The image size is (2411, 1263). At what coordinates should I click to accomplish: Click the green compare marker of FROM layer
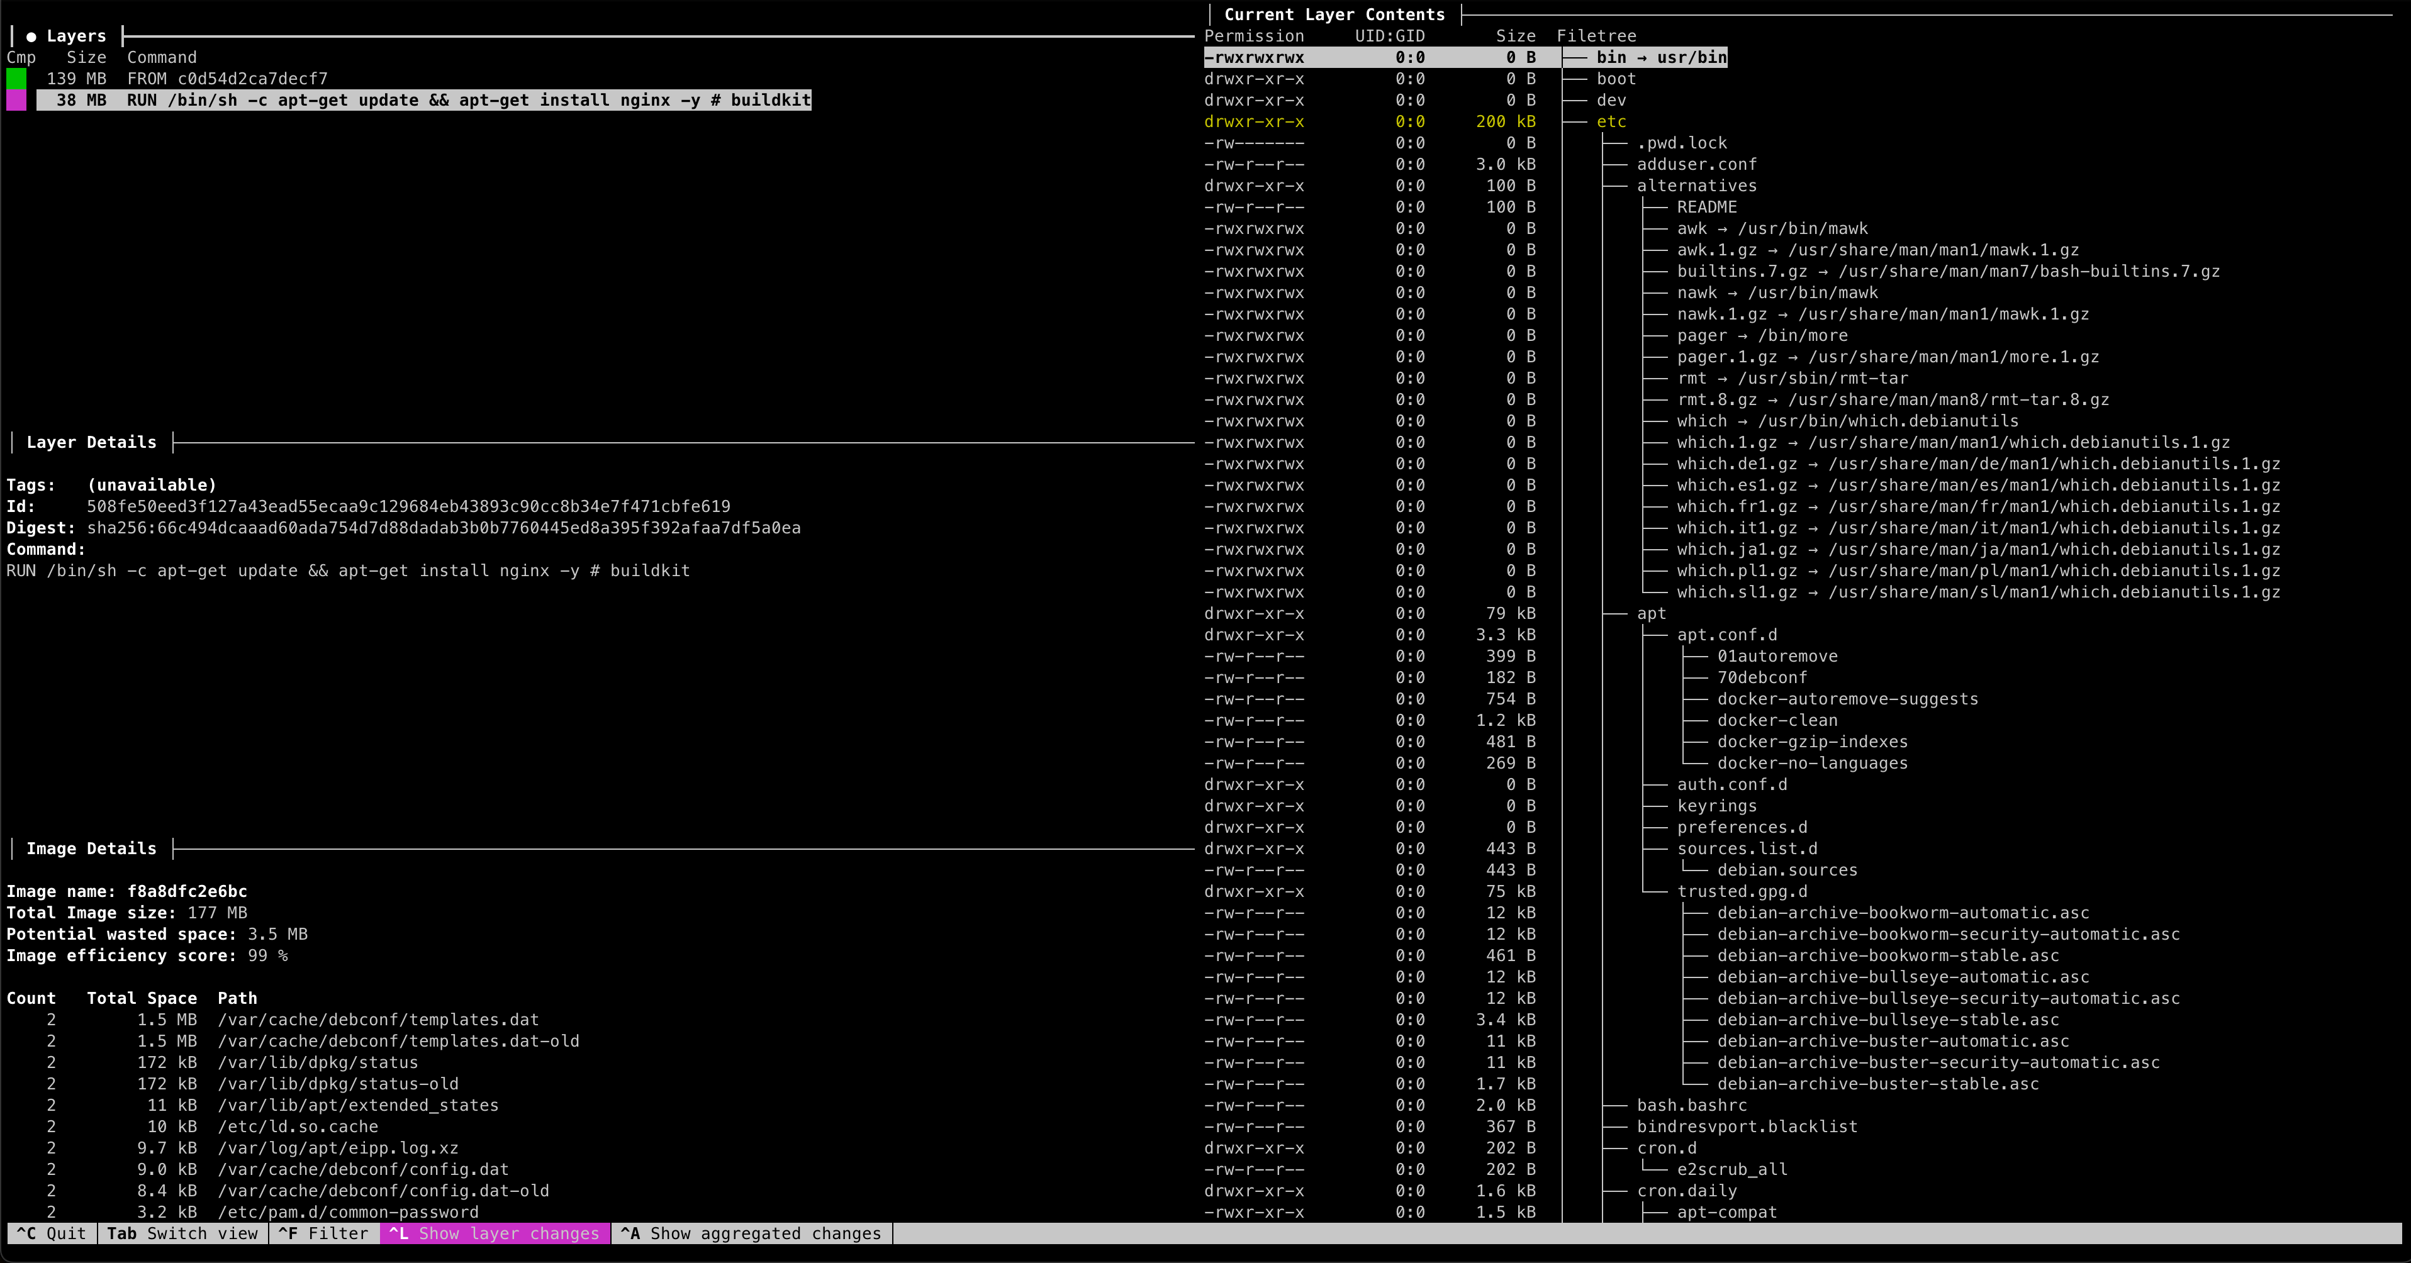tap(16, 79)
